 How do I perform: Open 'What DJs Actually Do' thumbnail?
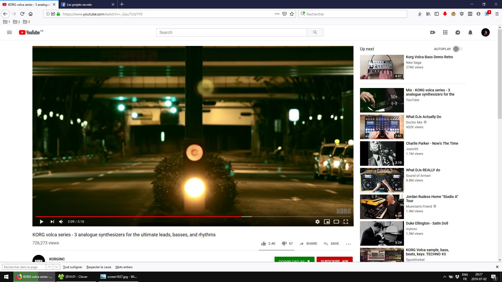point(382,127)
